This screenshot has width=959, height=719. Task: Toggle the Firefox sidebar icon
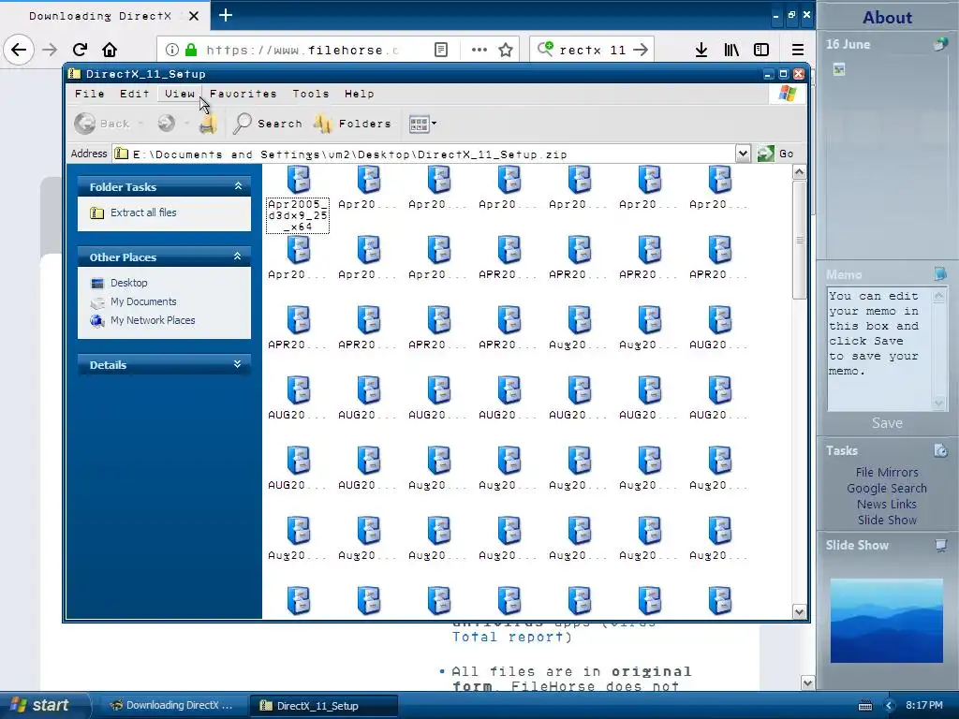[x=761, y=50]
